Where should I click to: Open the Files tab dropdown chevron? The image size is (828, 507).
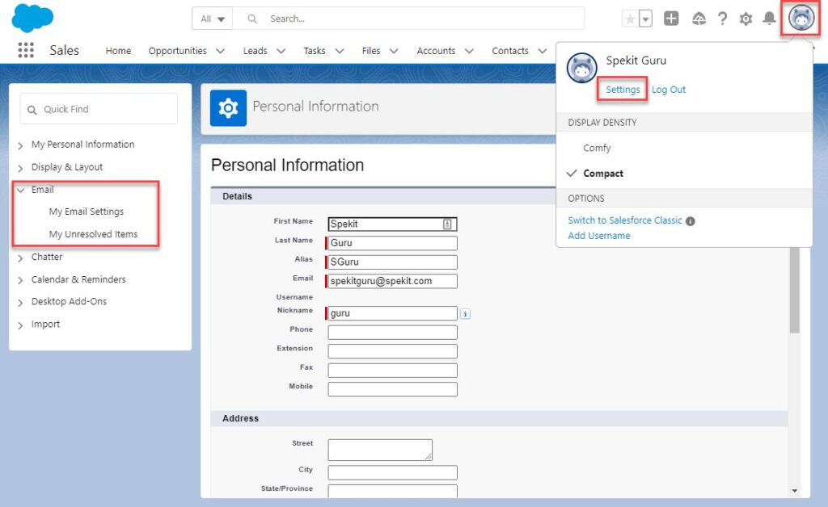coord(394,51)
